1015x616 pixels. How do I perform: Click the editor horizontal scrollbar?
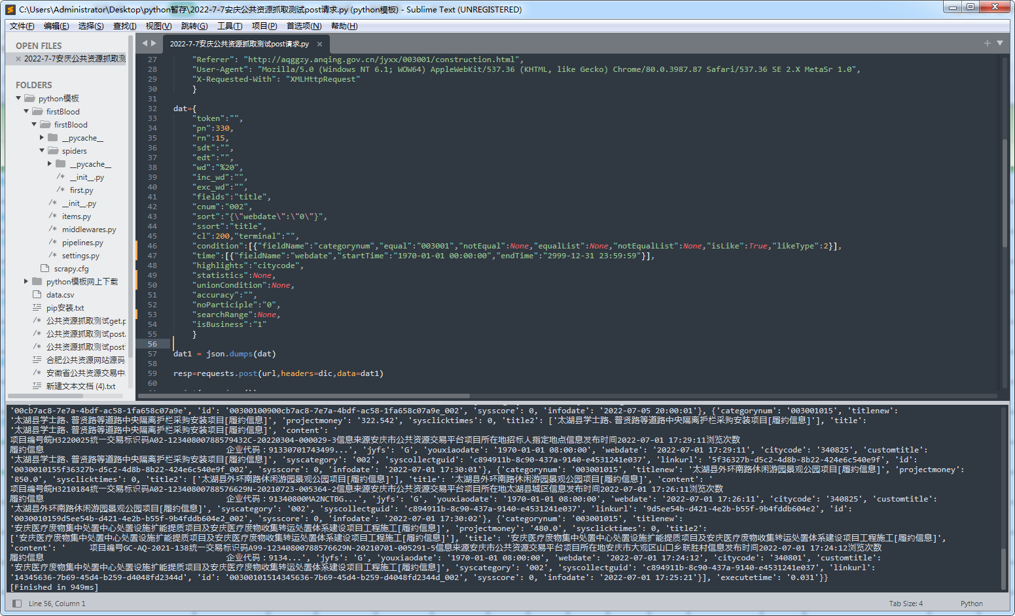pos(304,396)
